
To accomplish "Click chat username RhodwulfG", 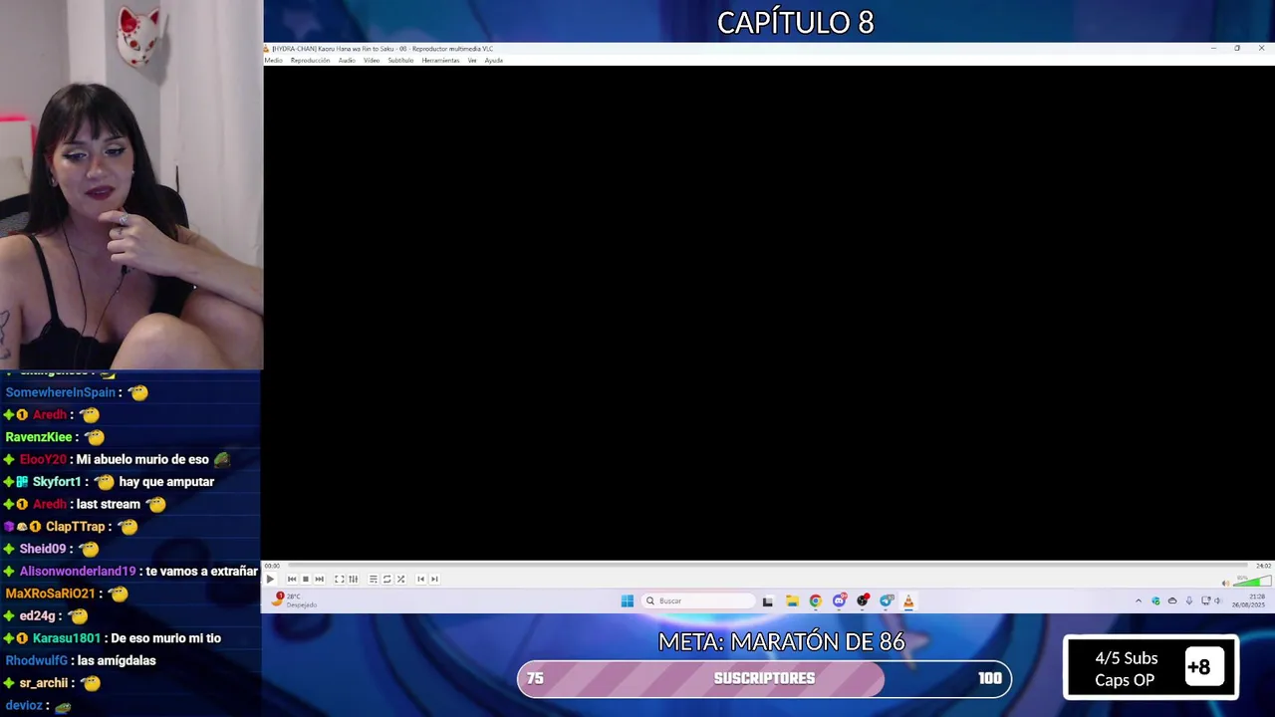I will [x=37, y=661].
